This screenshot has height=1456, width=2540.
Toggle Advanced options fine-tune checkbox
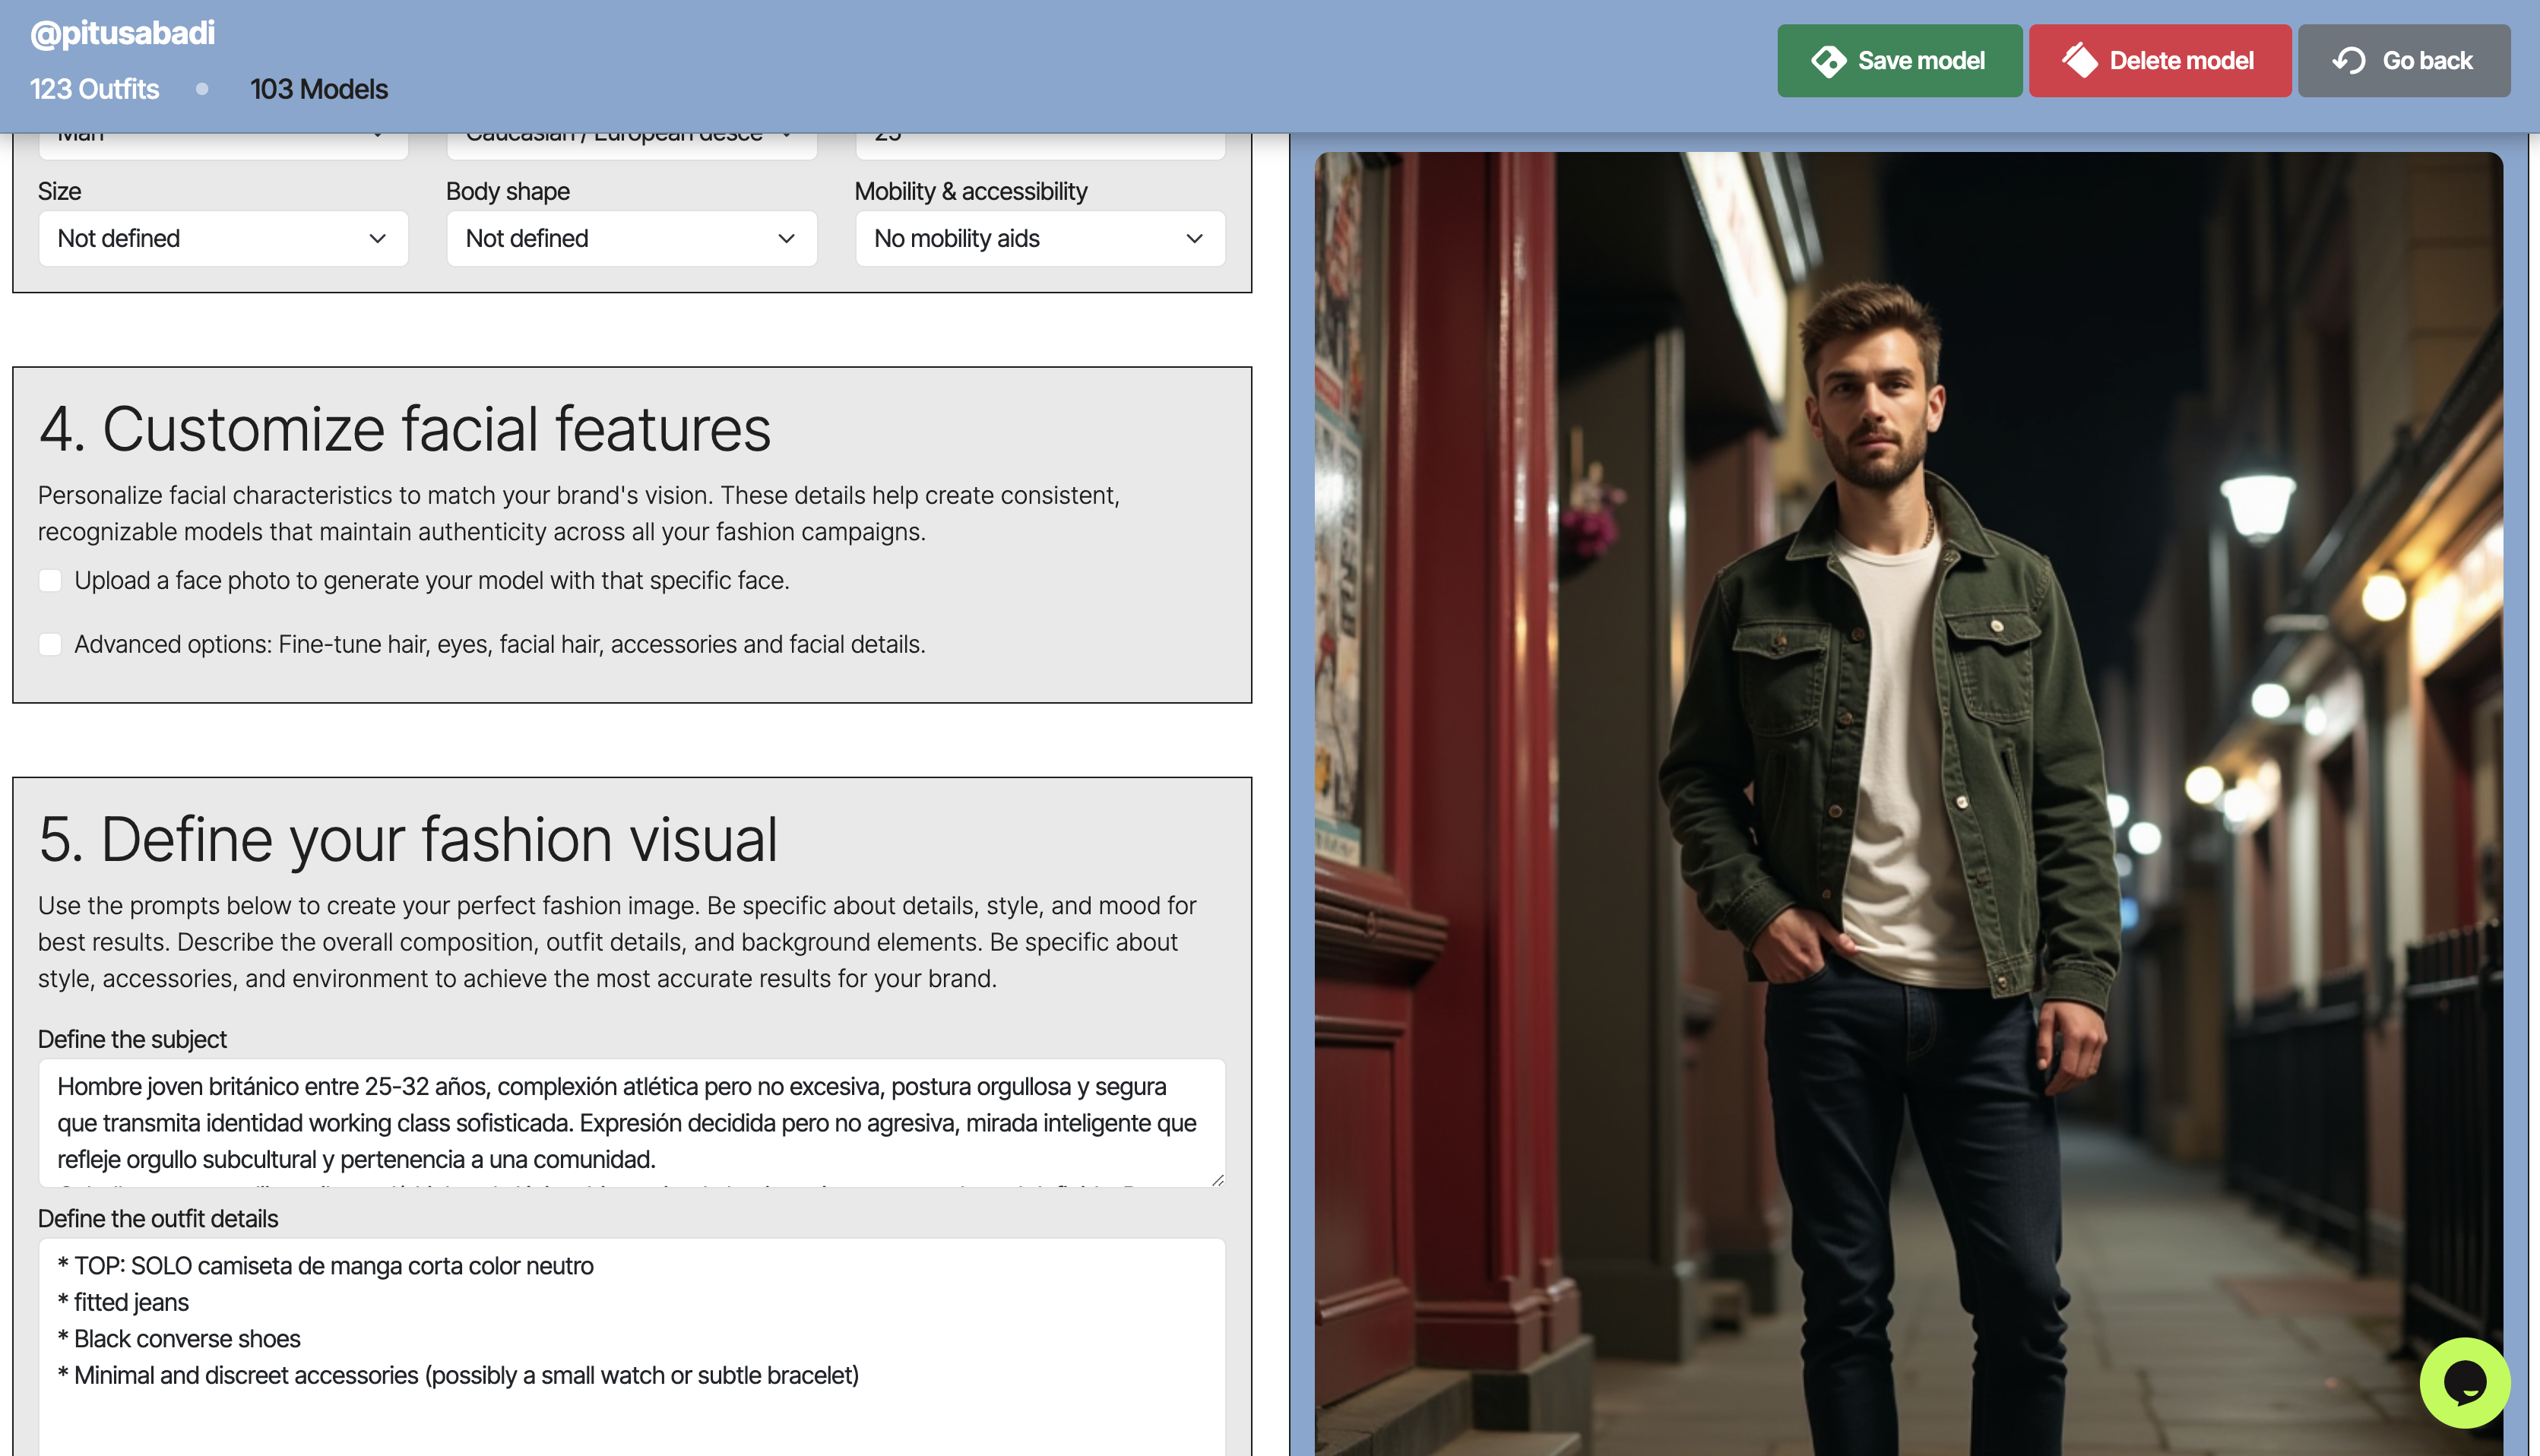point(50,645)
